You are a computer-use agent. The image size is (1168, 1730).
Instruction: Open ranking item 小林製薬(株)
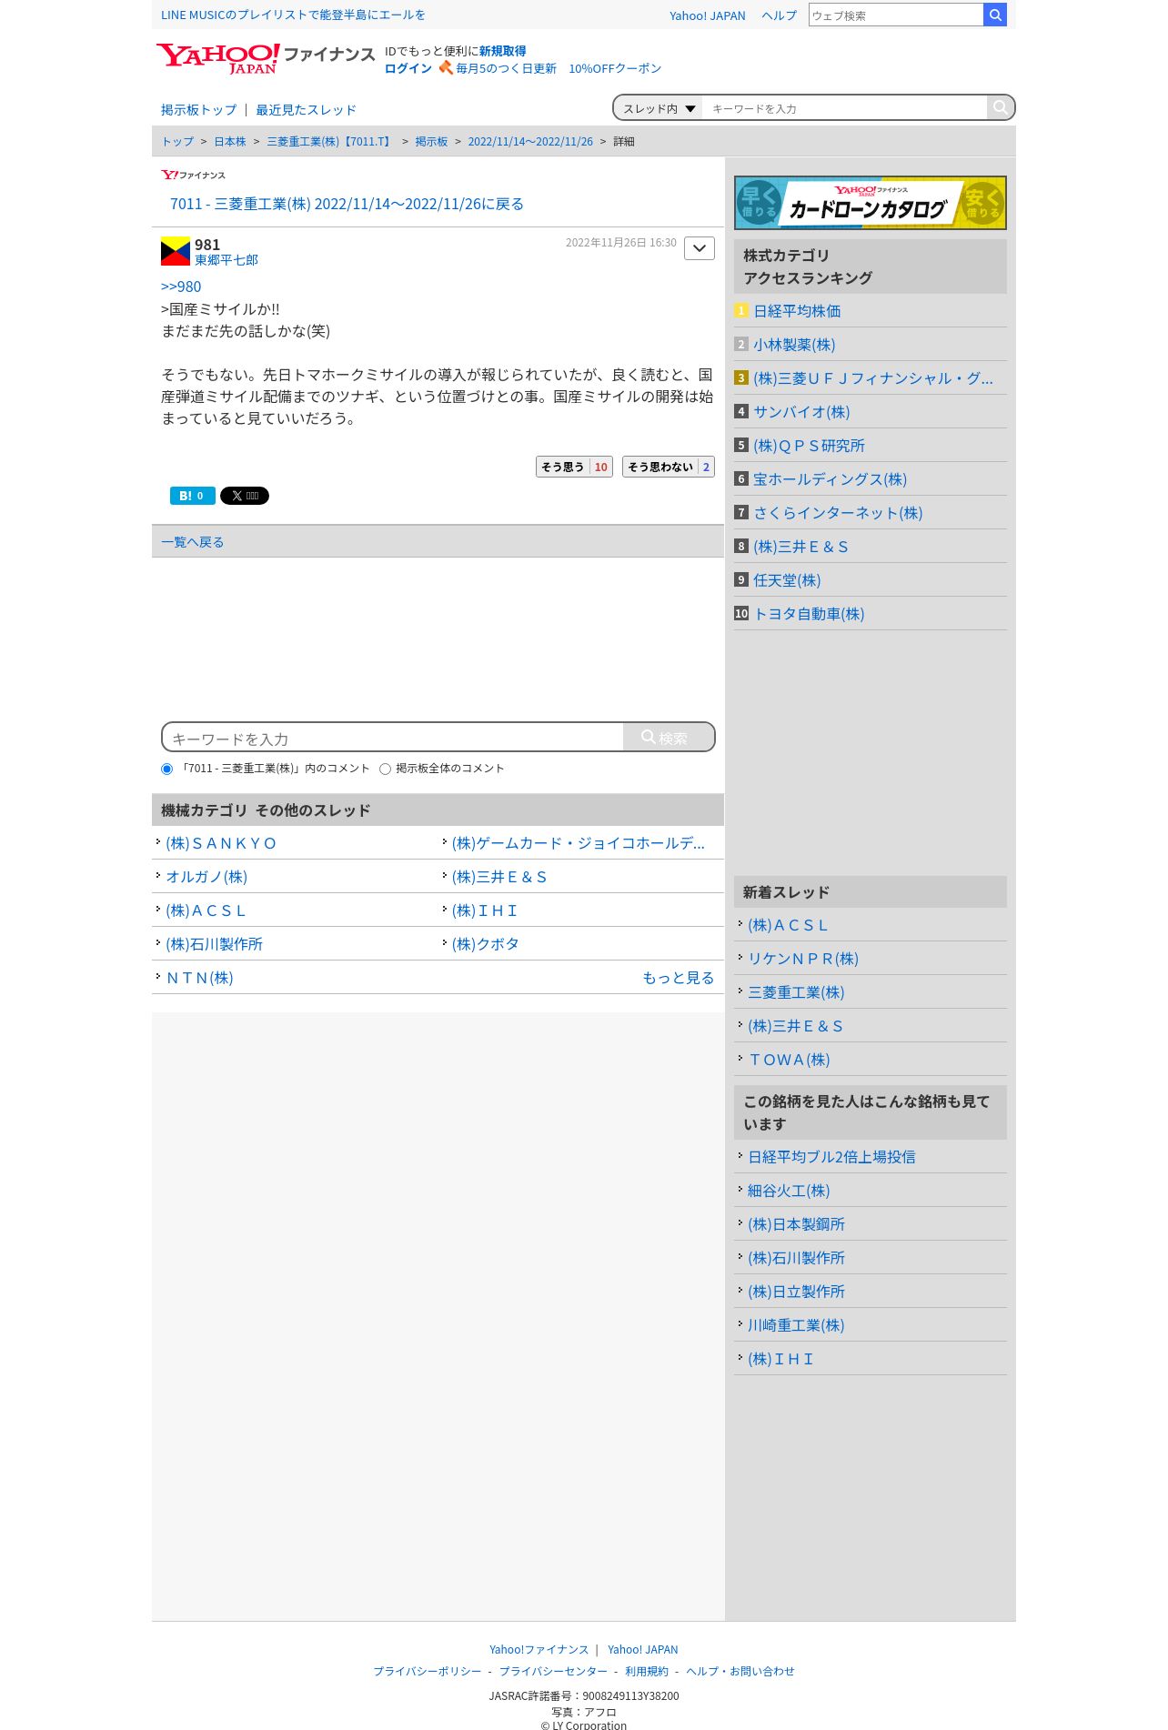[x=794, y=345]
